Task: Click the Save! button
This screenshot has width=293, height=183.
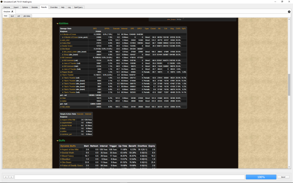Action: 283,177
